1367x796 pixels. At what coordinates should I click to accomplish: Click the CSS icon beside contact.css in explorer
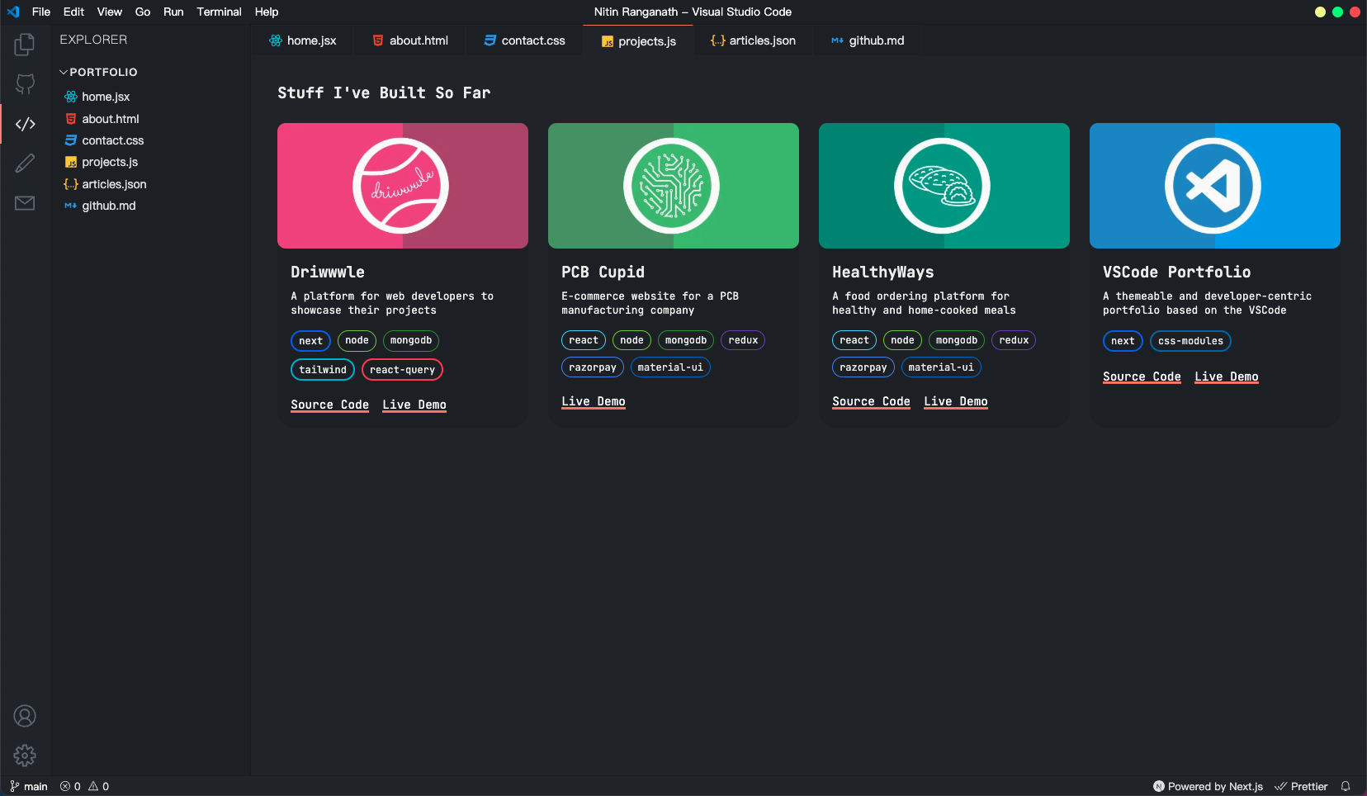[x=71, y=140]
